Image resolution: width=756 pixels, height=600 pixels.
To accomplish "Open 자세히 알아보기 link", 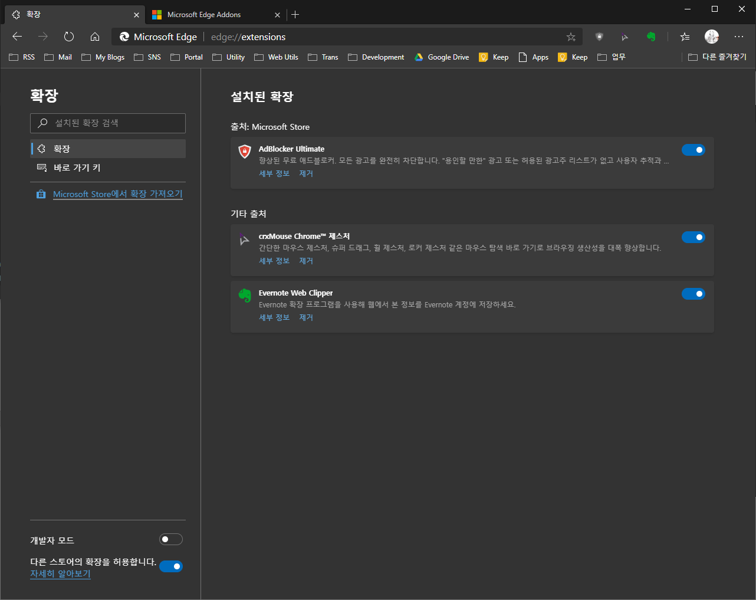I will (60, 573).
